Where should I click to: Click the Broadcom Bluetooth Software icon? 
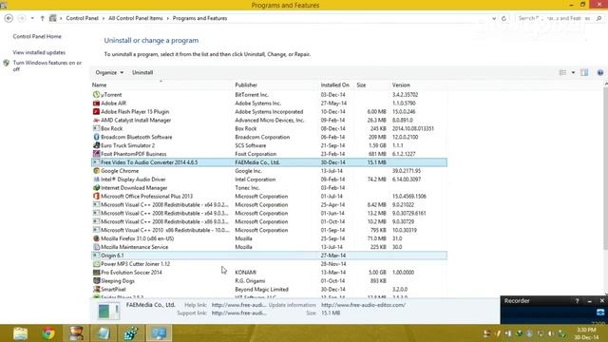(x=96, y=137)
